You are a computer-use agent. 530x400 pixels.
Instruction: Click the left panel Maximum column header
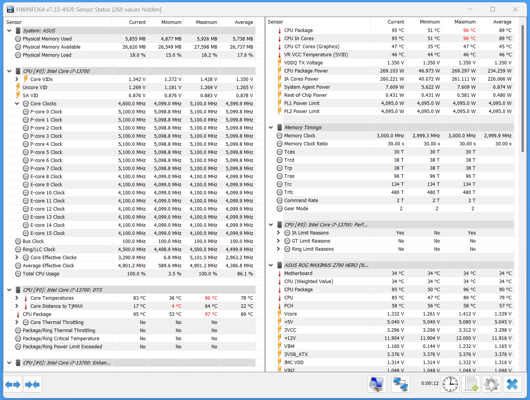click(x=201, y=22)
